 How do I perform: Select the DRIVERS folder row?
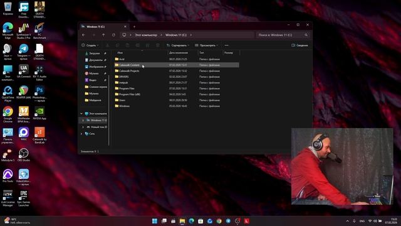177,77
